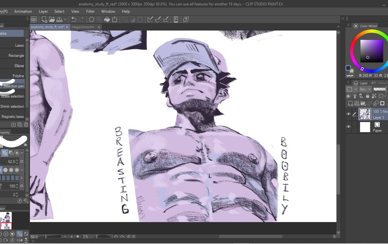Expand the stabilization indicator arrow
The image size is (388, 244).
point(22,178)
